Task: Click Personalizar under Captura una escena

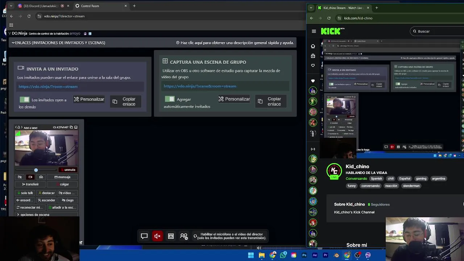Action: [x=234, y=99]
